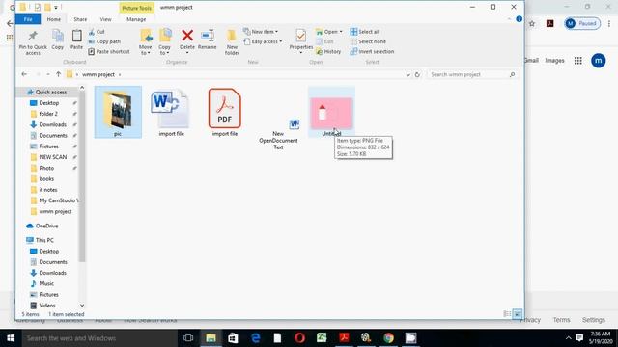The image size is (618, 347).
Task: Select This PC in navigation pane
Action: [44, 240]
